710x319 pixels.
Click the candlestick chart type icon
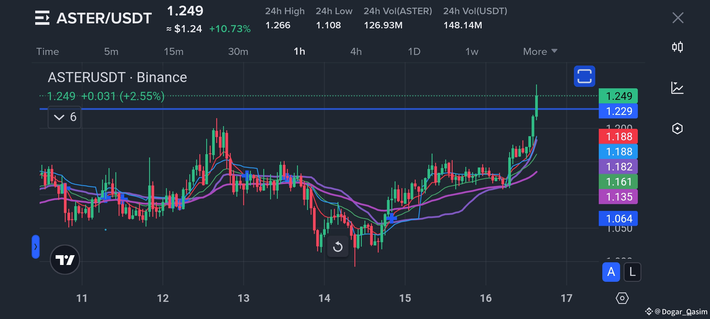pos(677,47)
